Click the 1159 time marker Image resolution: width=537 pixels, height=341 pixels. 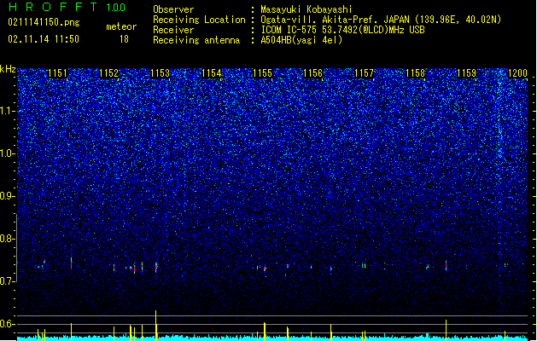pyautogui.click(x=466, y=73)
